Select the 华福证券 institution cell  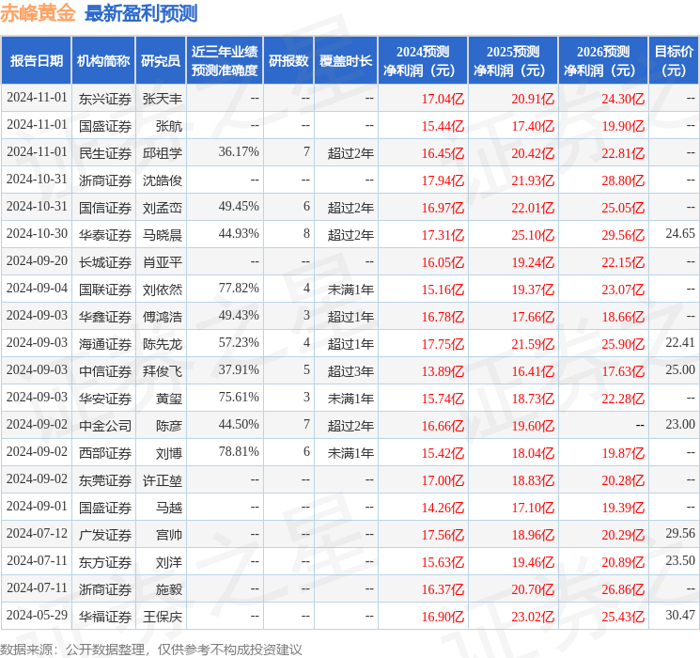click(x=105, y=617)
